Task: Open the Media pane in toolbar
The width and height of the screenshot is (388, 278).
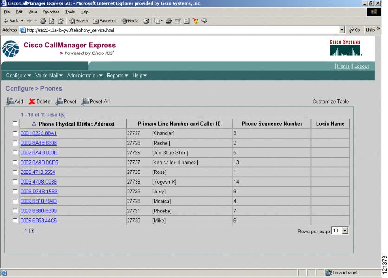Action: pyautogui.click(x=130, y=21)
